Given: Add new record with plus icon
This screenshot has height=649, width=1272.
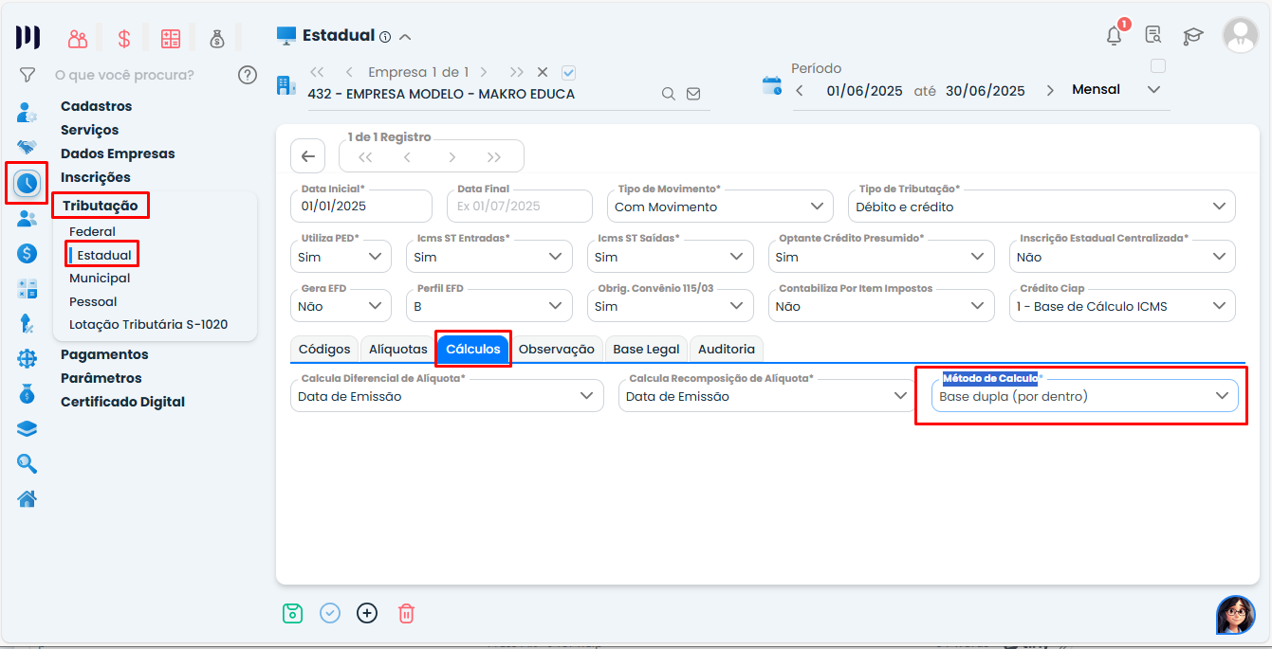Looking at the screenshot, I should (x=367, y=613).
